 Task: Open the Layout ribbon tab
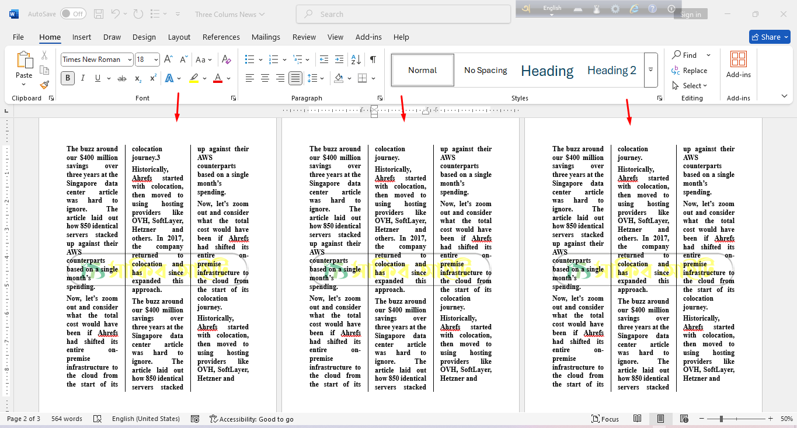179,37
